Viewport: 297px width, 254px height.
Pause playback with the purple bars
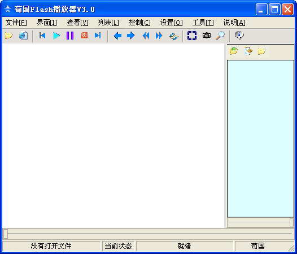(70, 36)
